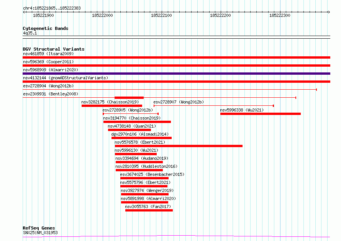
Task: Click the dgv2970n106 red feature bar
Action: point(142,138)
